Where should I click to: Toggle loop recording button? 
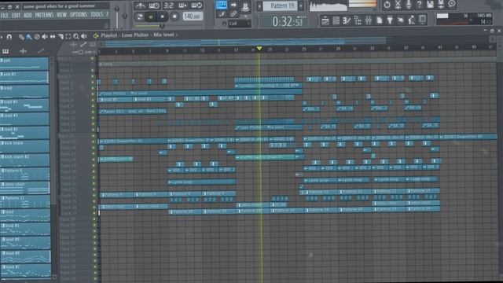coord(196,6)
